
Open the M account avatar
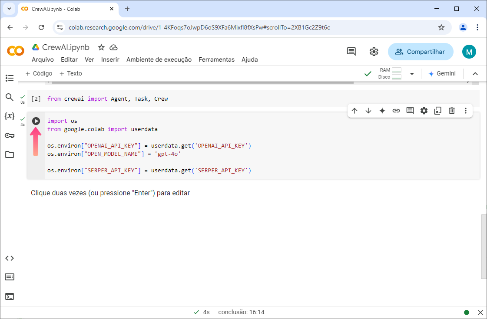point(469,52)
